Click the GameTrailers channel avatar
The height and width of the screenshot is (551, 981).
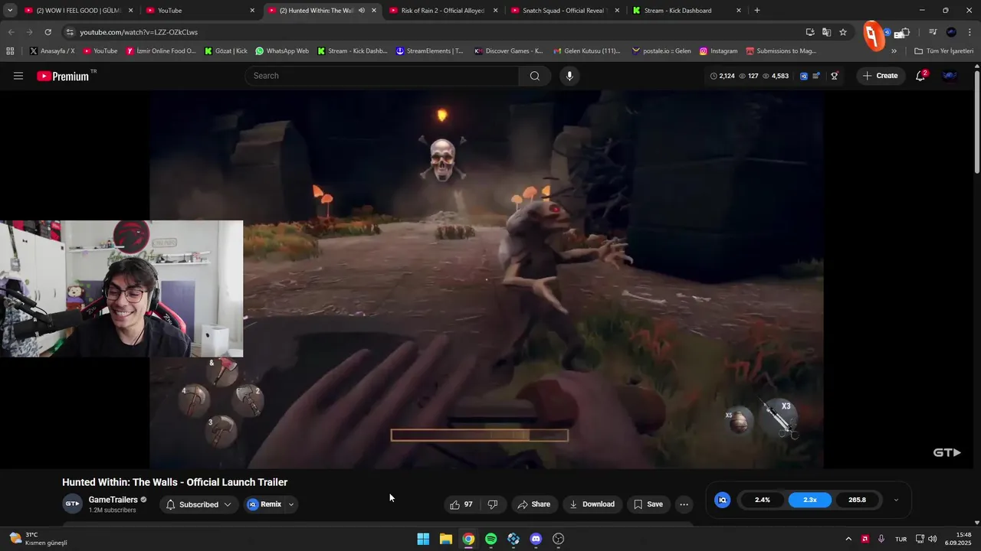(72, 504)
